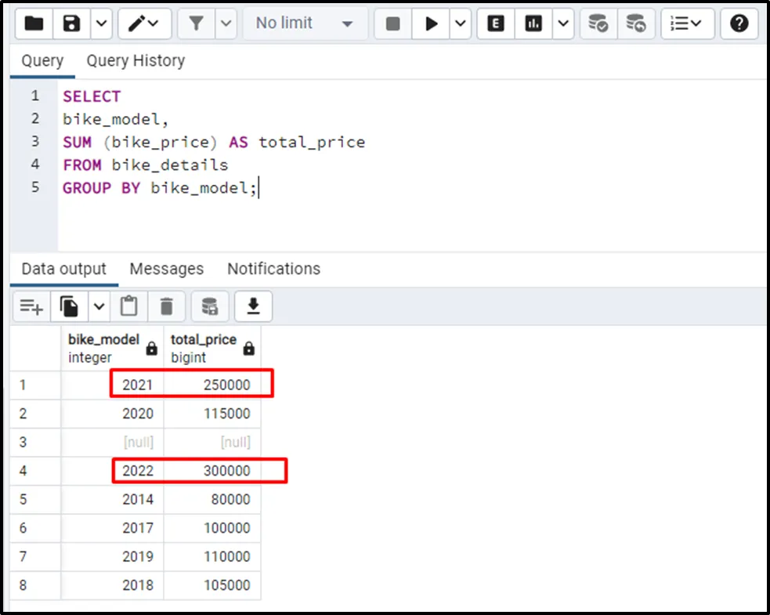Open help with the question mark icon

[739, 24]
